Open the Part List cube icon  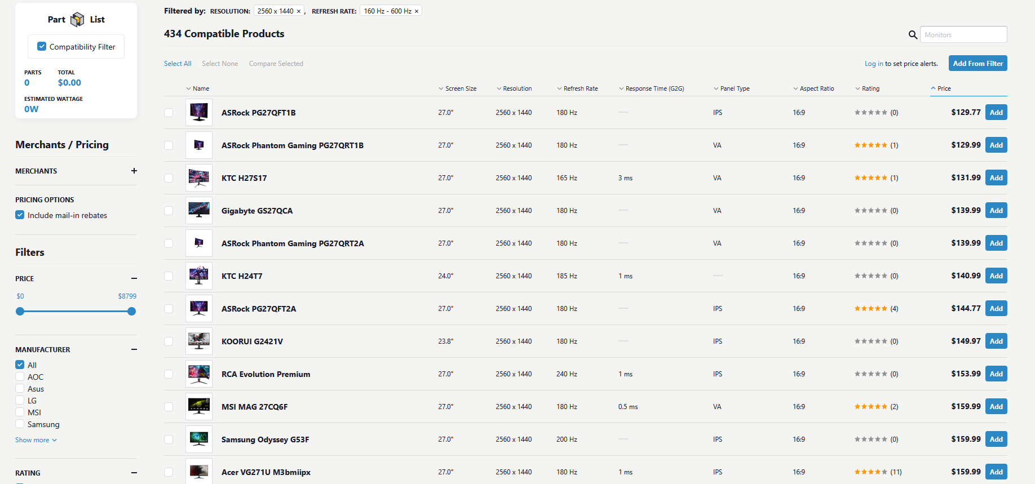point(77,20)
